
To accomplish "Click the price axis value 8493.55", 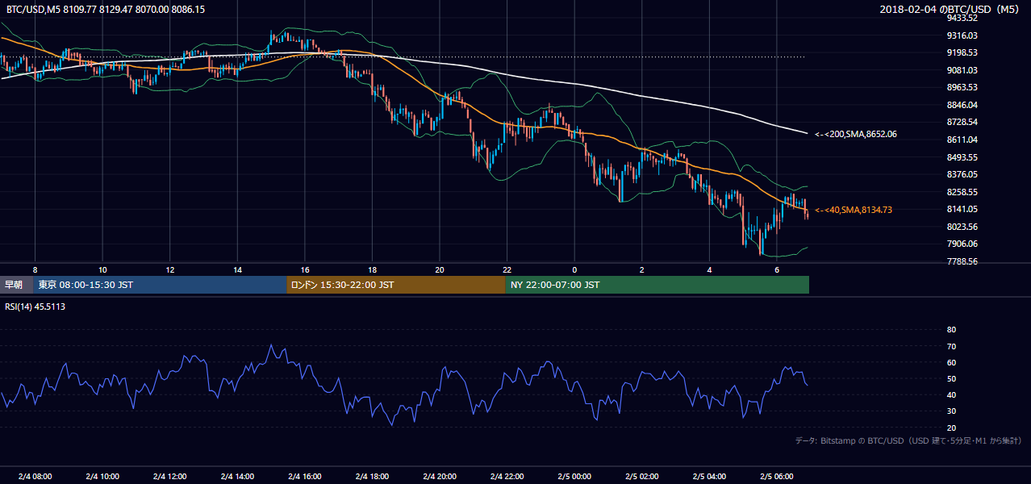I will coord(962,157).
